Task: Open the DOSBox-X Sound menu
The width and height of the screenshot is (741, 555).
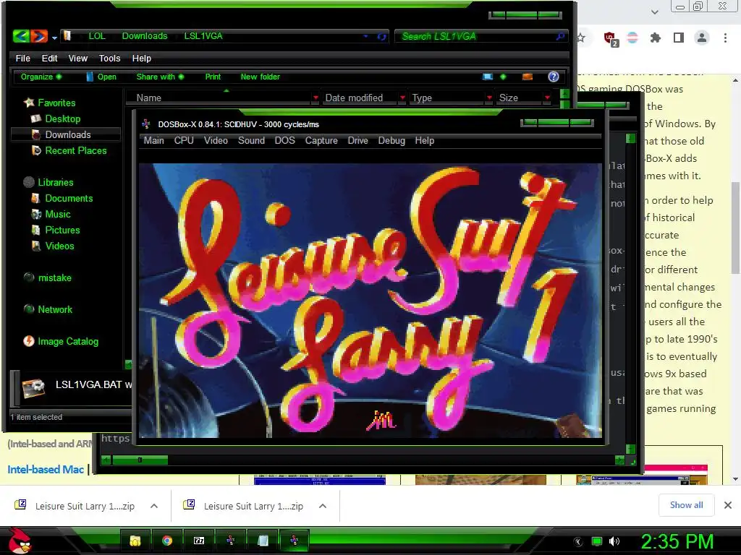Action: coord(251,141)
